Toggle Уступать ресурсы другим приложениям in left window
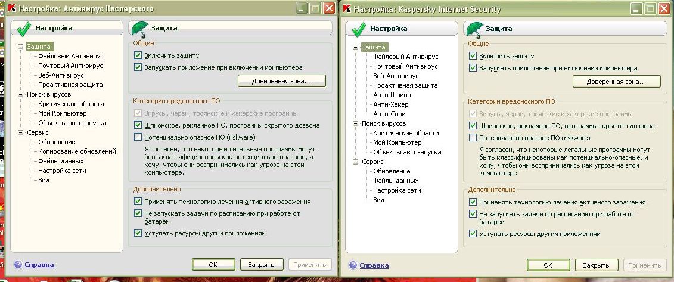The image size is (674, 282). pyautogui.click(x=138, y=233)
